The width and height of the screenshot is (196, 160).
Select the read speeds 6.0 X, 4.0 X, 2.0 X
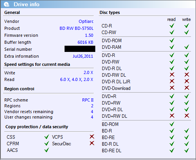point(77,79)
